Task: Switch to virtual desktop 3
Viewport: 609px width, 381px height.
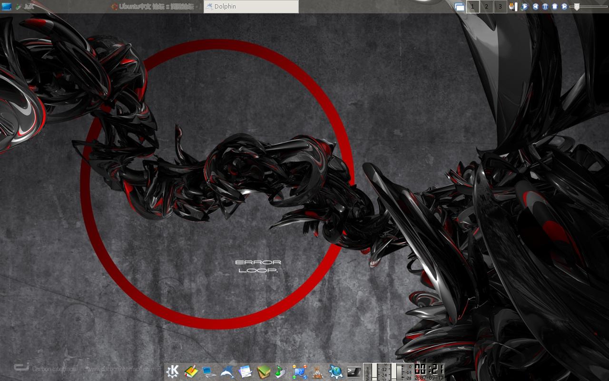Action: (x=500, y=7)
